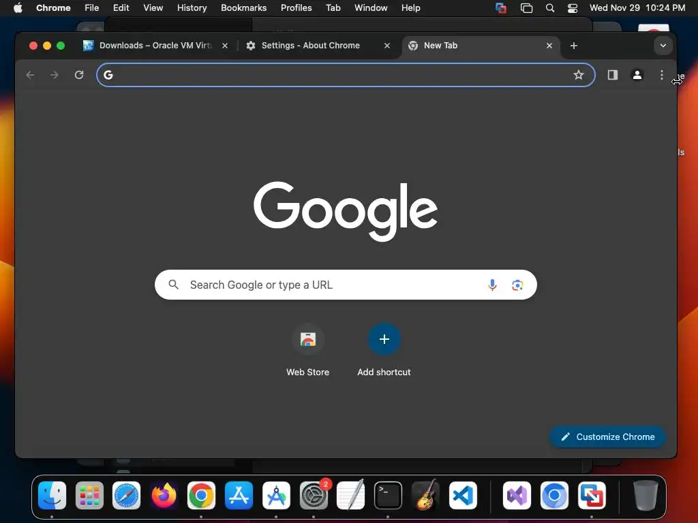This screenshot has height=523, width=698.
Task: Open Terminal from the Dock
Action: click(x=388, y=496)
